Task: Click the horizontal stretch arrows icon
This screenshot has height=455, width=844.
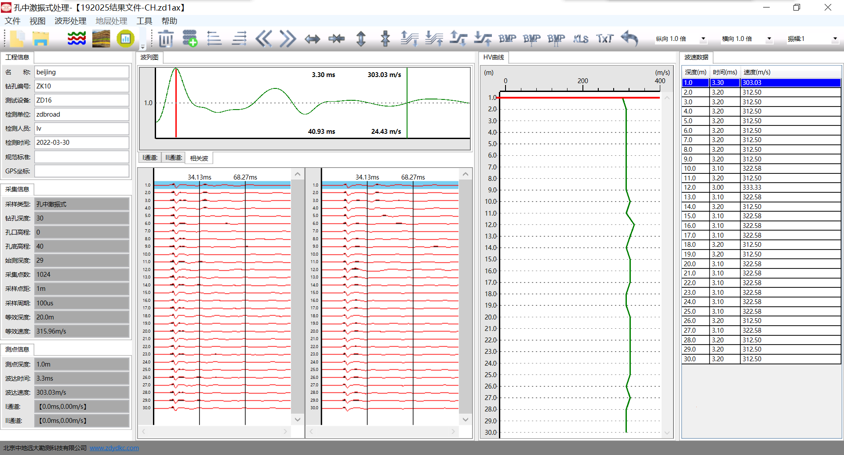Action: pos(313,39)
